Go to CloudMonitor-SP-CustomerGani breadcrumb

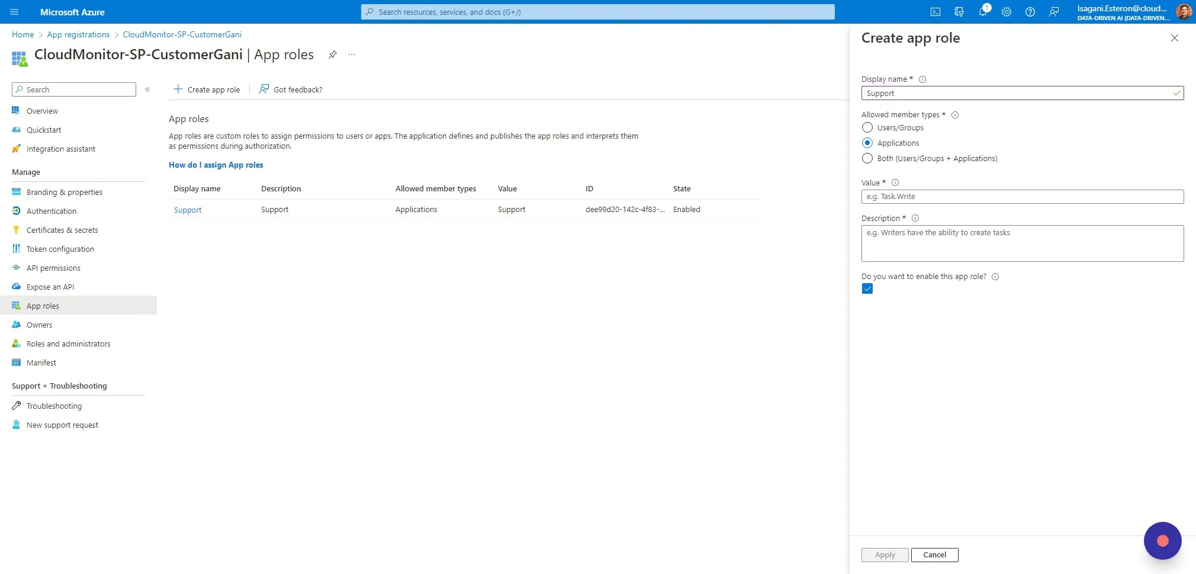point(182,34)
